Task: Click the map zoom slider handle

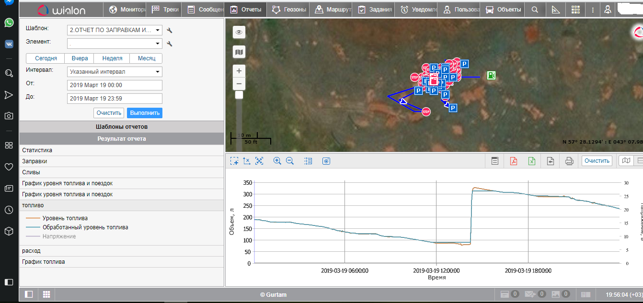Action: click(239, 95)
